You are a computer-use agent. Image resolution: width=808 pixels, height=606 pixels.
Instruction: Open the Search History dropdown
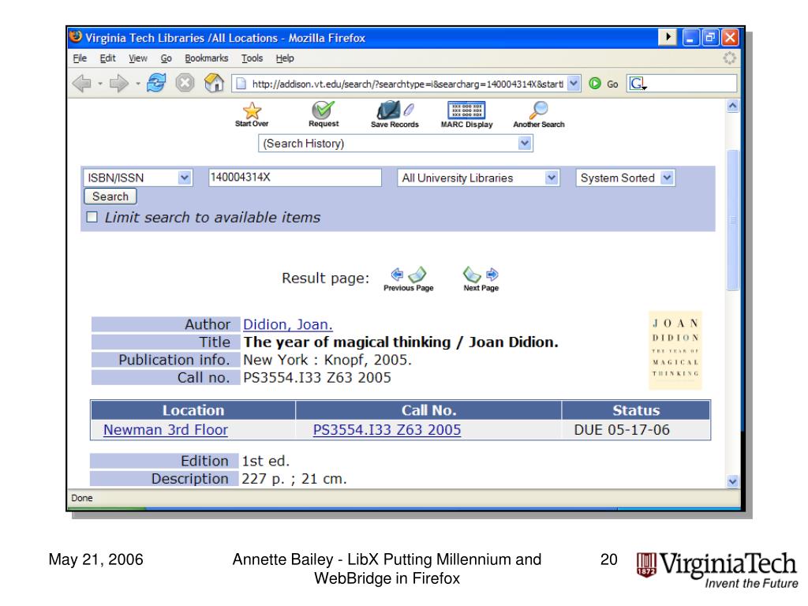click(x=395, y=144)
